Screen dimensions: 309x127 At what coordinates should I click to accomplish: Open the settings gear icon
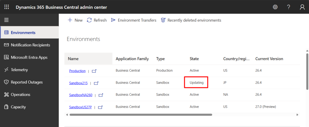click(x=275, y=7)
